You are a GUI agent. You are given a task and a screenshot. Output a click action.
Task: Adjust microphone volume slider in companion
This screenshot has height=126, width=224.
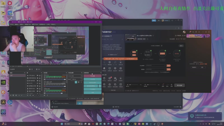click(x=134, y=85)
